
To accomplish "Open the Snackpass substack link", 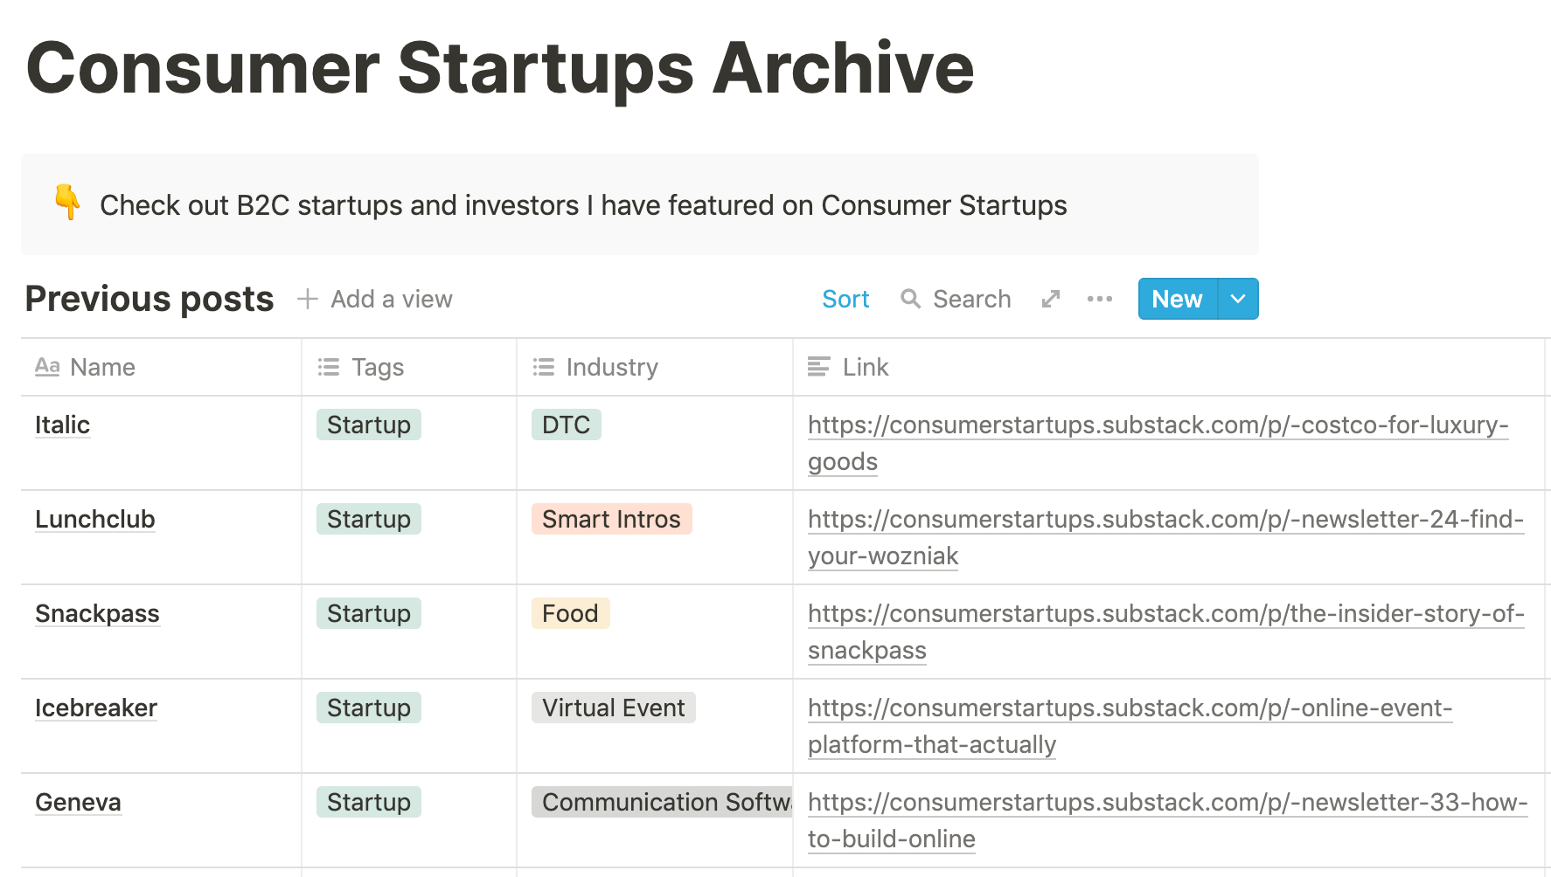I will tap(1166, 632).
